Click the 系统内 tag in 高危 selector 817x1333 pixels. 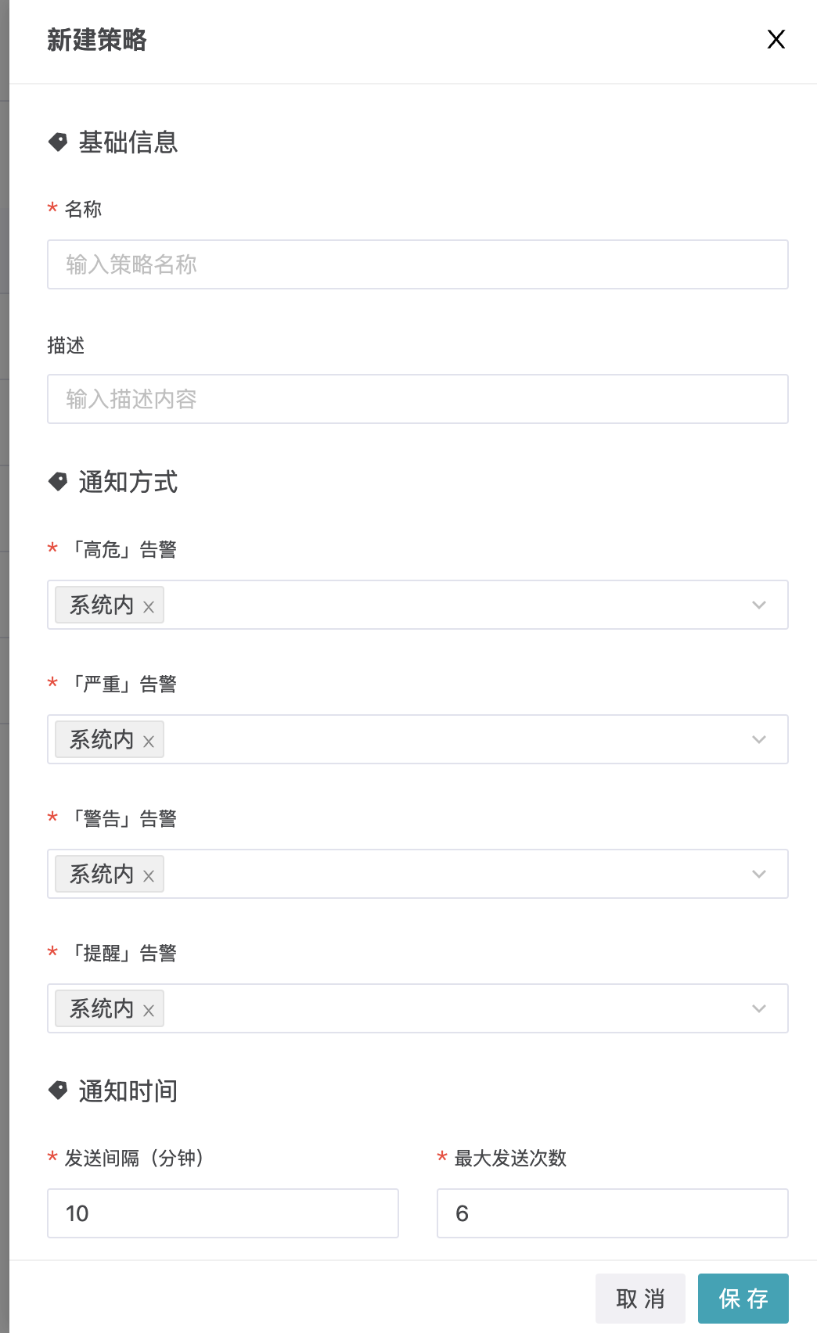[x=102, y=605]
